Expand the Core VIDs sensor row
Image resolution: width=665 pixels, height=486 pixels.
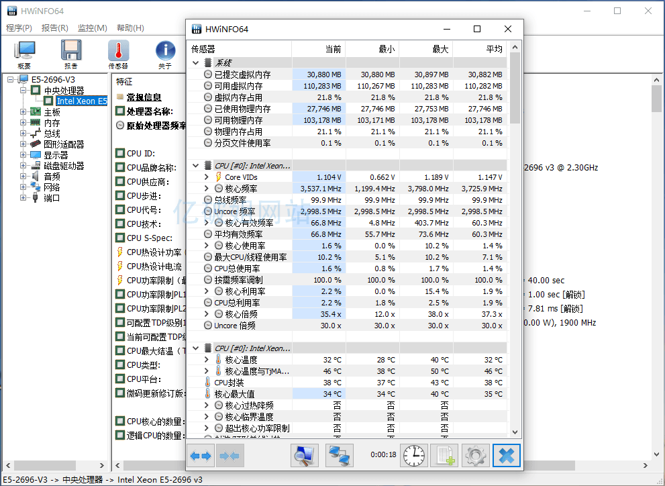207,177
